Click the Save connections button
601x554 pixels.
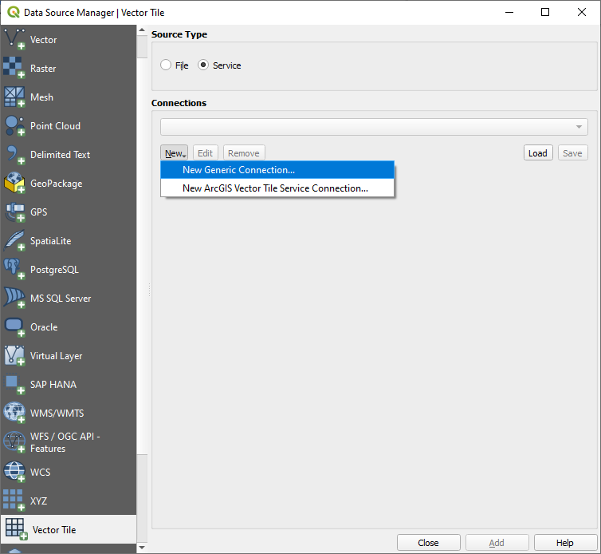coord(572,152)
